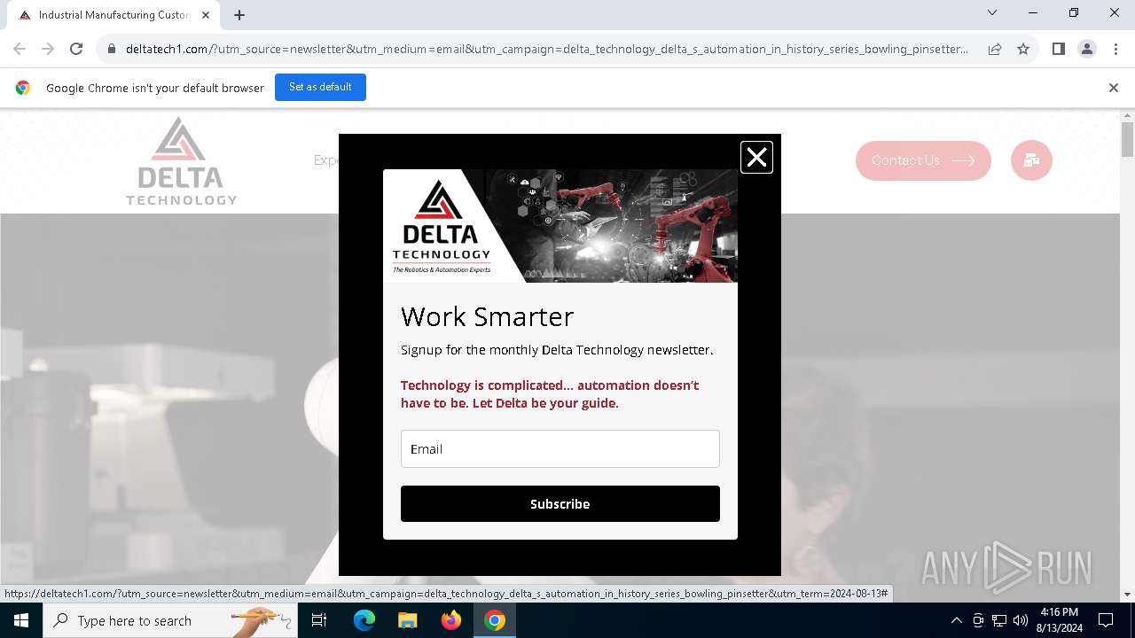Click the Set as default button
Screen dimensions: 1135x638
pyautogui.click(x=320, y=87)
